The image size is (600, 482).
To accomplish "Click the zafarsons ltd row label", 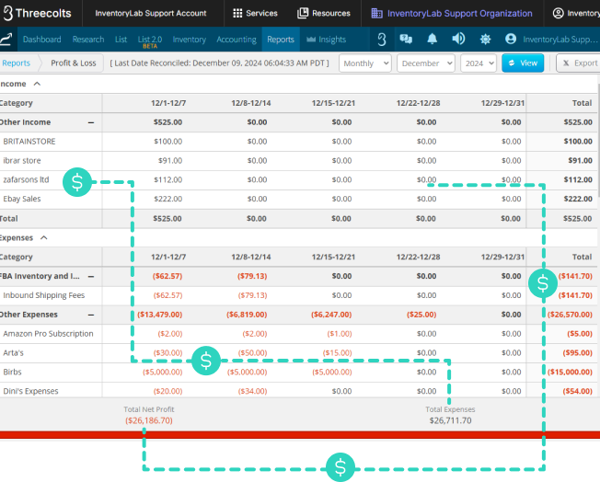I will pos(26,179).
